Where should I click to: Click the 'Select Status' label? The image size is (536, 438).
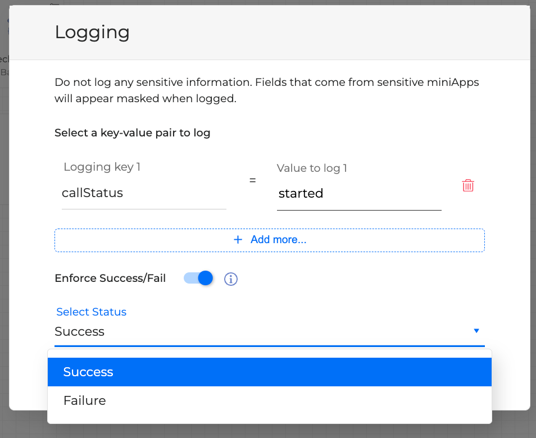[x=91, y=312]
